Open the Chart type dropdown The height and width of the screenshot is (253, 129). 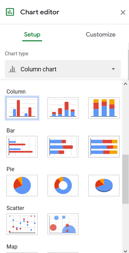[63, 69]
